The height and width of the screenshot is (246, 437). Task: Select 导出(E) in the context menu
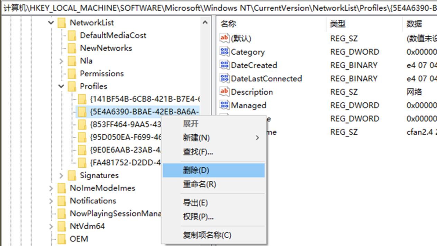pyautogui.click(x=195, y=203)
